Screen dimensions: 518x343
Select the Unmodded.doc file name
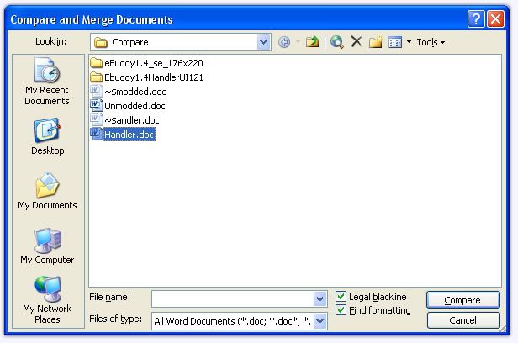tap(135, 106)
